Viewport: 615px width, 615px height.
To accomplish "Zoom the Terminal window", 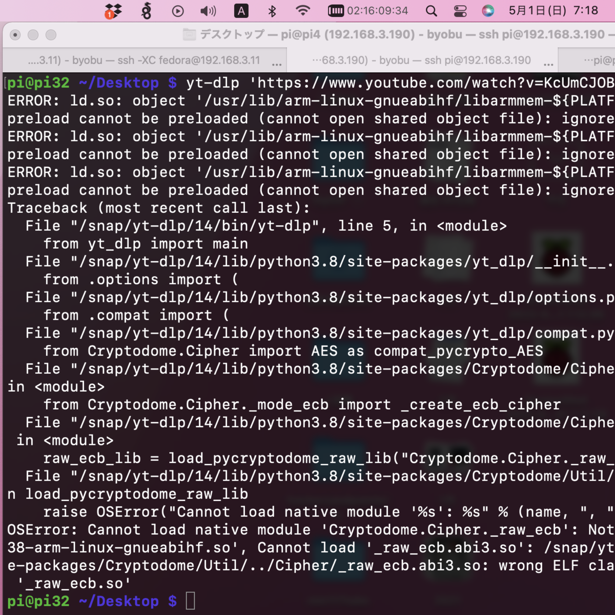I will tap(51, 35).
